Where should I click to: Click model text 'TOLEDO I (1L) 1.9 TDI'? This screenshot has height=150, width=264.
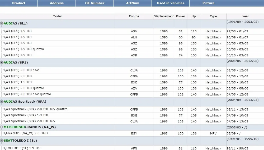tap(23, 148)
